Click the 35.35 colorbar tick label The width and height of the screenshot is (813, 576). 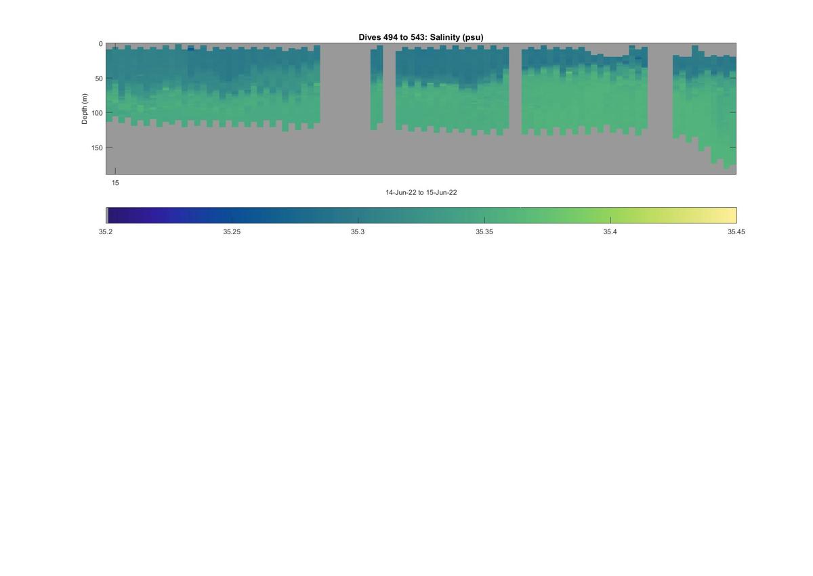[484, 231]
